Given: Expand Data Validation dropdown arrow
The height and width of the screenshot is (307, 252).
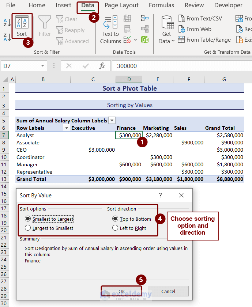Looking at the screenshot, I should pos(135,40).
